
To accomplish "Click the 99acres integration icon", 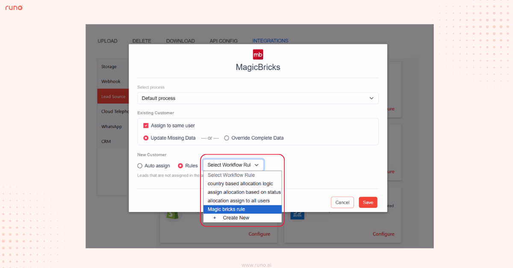I will [297, 215].
